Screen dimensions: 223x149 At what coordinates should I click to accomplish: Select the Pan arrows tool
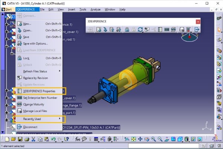tap(140, 139)
